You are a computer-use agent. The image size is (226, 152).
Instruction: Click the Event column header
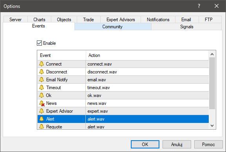click(61, 55)
